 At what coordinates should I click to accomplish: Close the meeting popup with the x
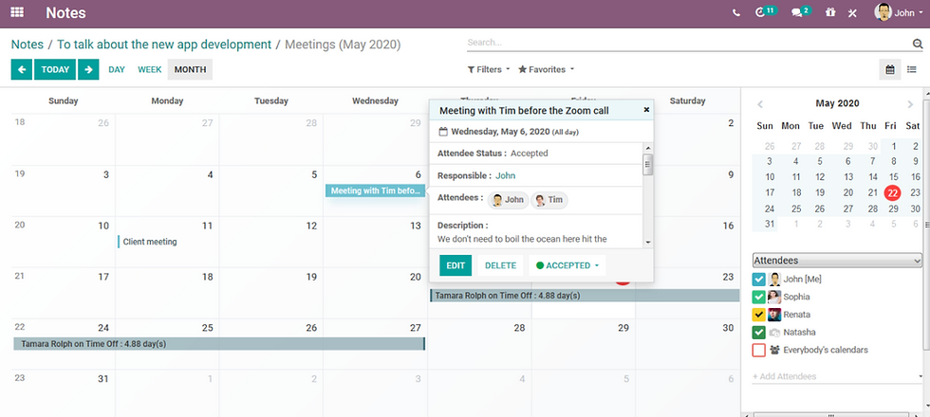point(646,110)
